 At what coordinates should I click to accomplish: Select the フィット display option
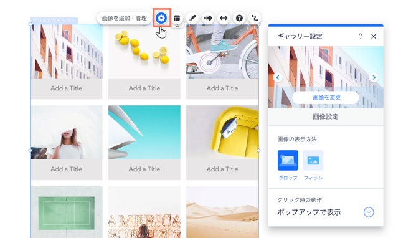(313, 160)
